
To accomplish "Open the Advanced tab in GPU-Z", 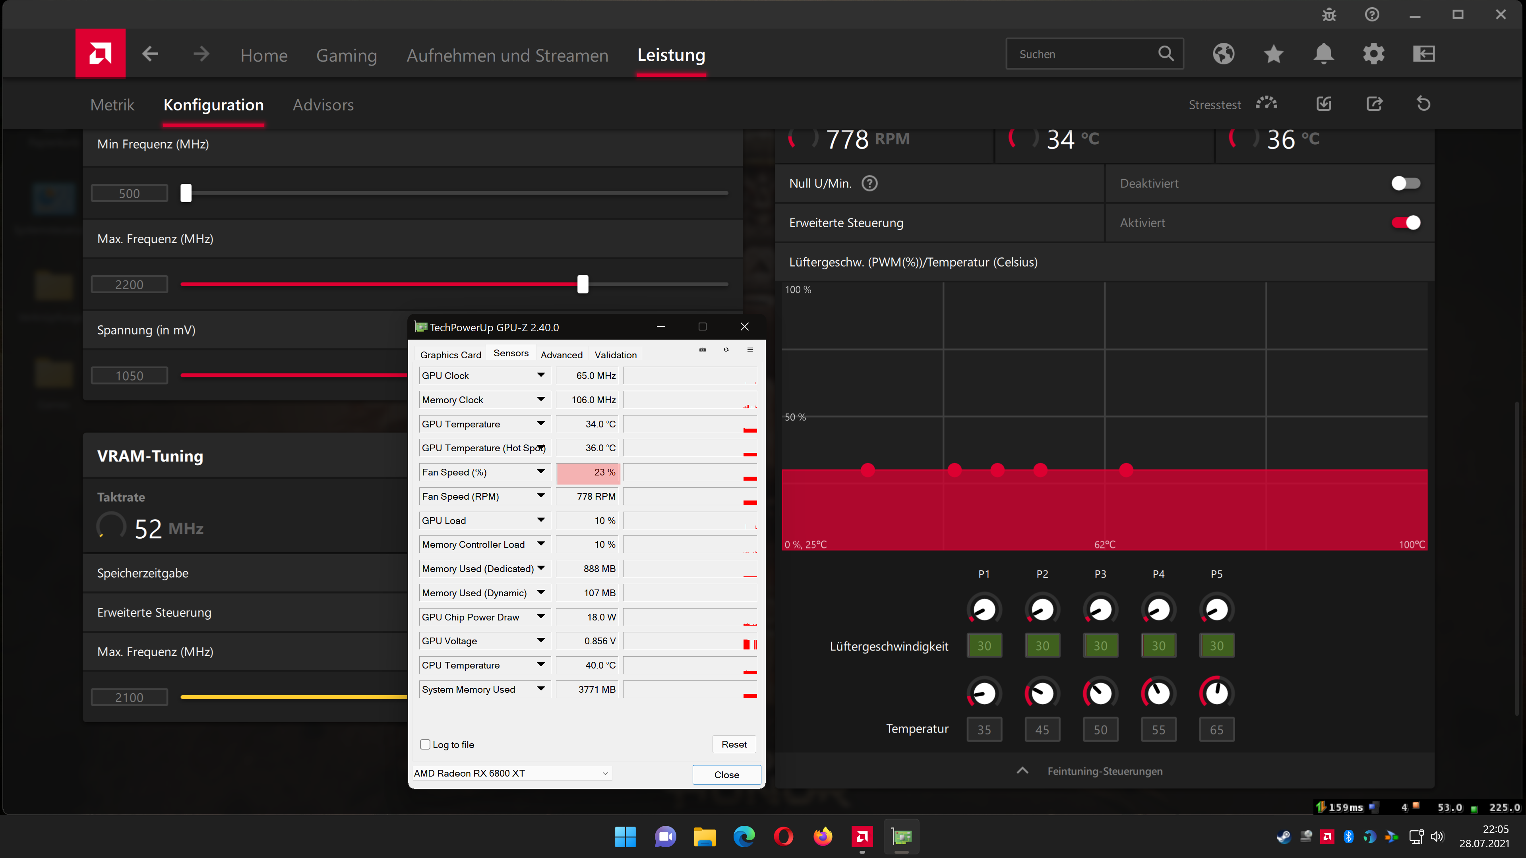I will 561,355.
